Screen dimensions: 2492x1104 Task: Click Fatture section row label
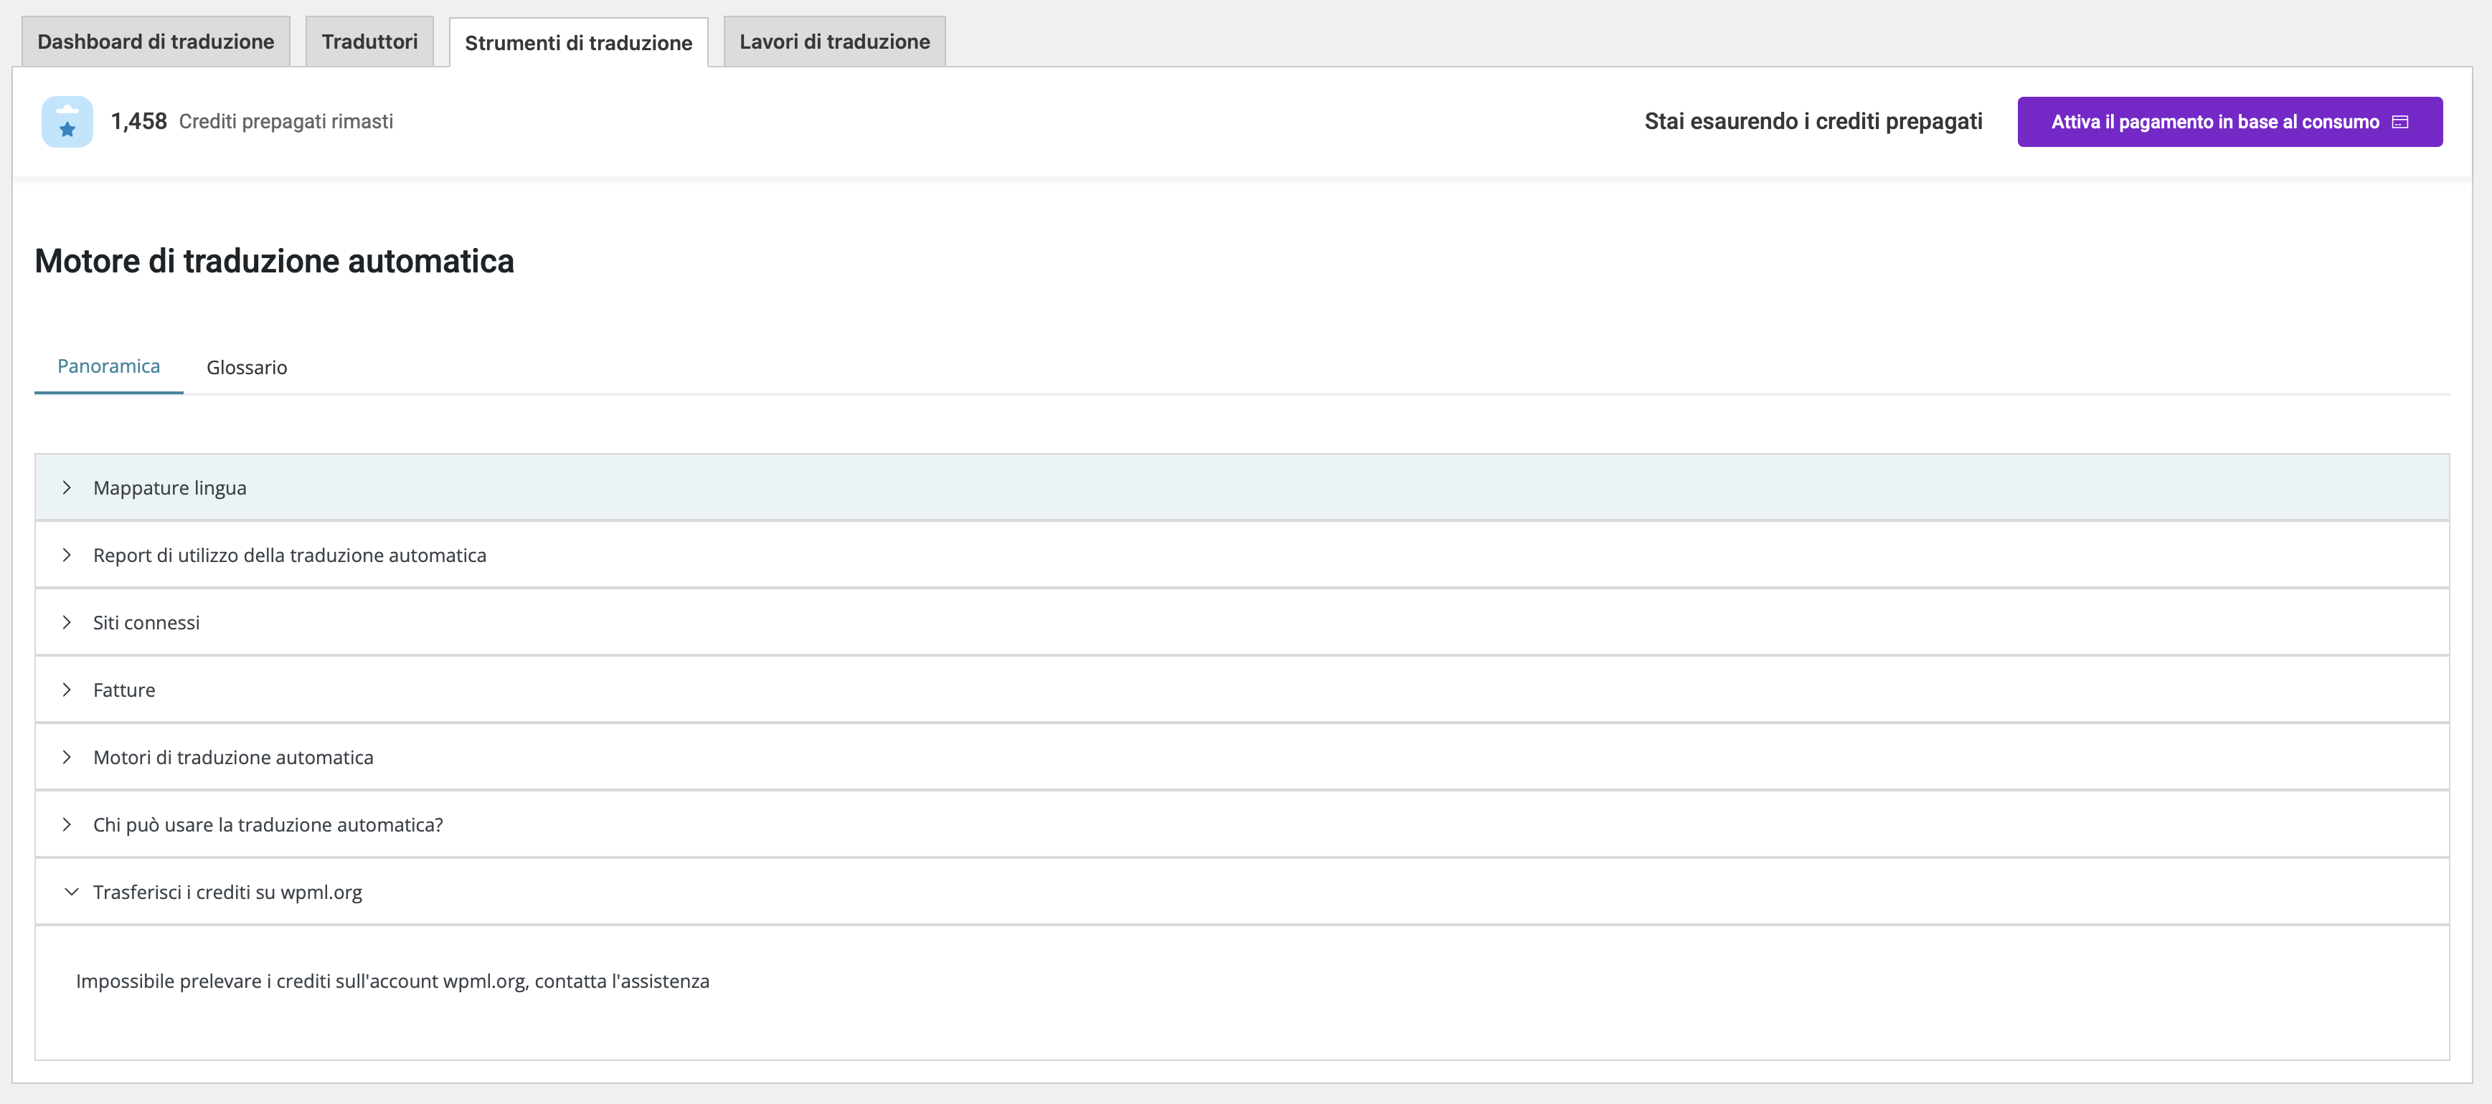click(124, 689)
